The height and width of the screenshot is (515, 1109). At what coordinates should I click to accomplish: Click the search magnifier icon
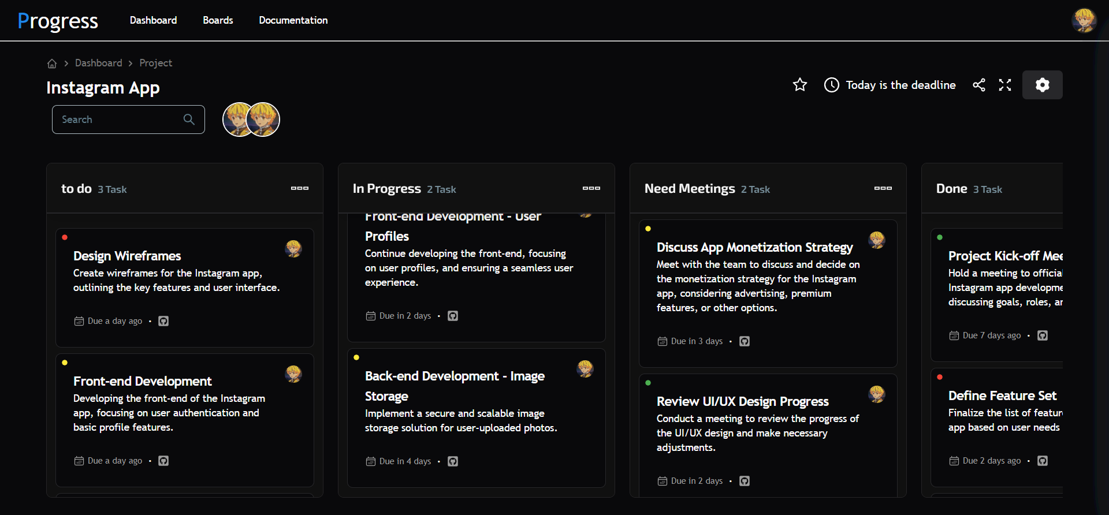pyautogui.click(x=189, y=120)
